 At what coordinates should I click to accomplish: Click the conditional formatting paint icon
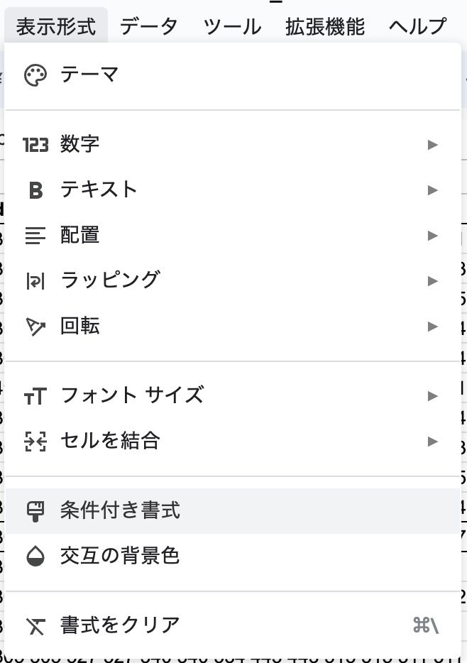tap(35, 511)
